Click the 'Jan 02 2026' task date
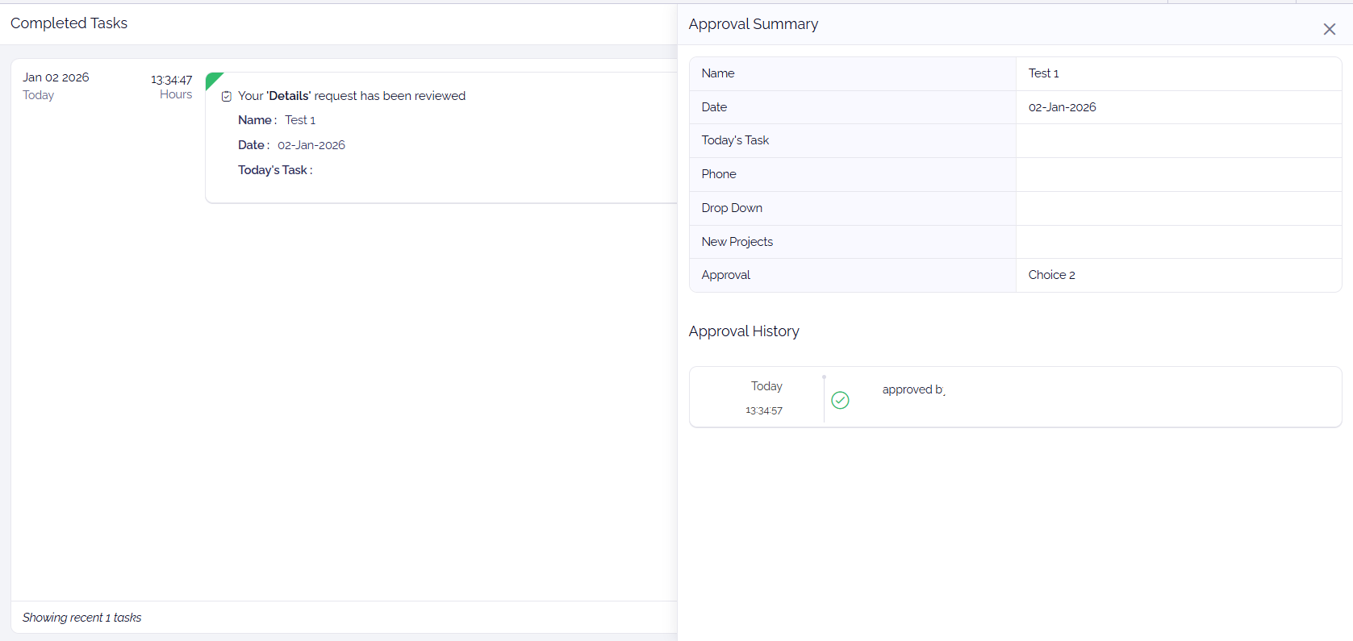Viewport: 1353px width, 641px height. (x=56, y=77)
